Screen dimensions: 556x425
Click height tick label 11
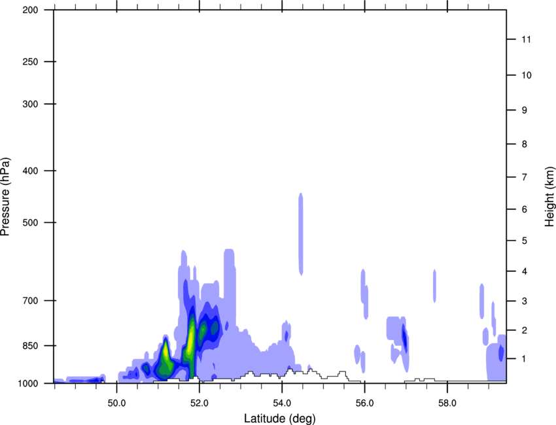tap(526, 39)
